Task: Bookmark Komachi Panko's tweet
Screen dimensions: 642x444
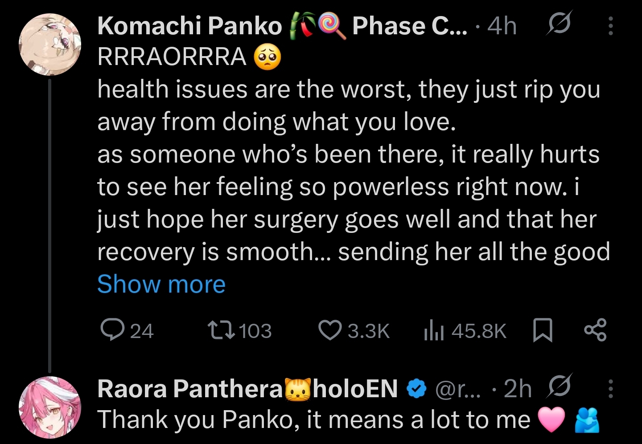Action: (x=543, y=331)
